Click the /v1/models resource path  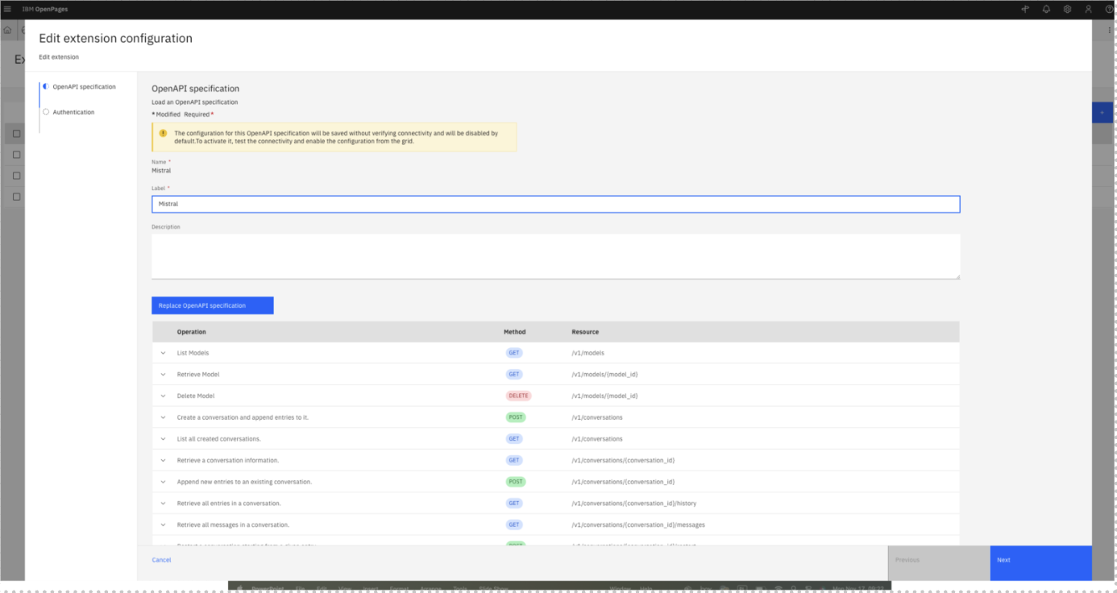588,353
